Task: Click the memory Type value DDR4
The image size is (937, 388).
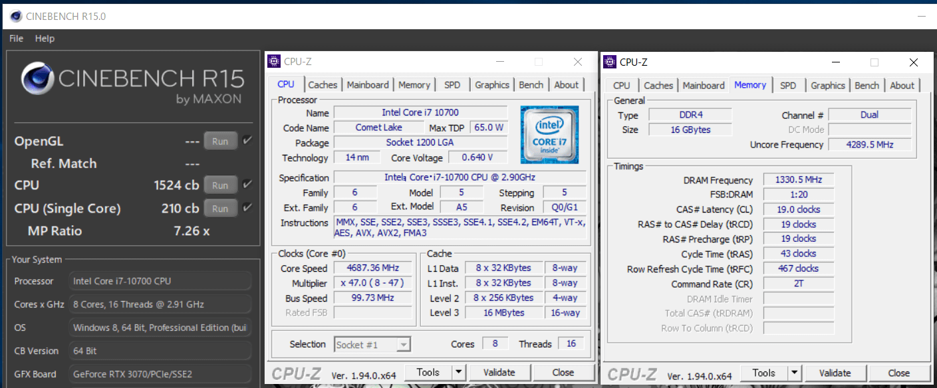Action: coord(690,115)
